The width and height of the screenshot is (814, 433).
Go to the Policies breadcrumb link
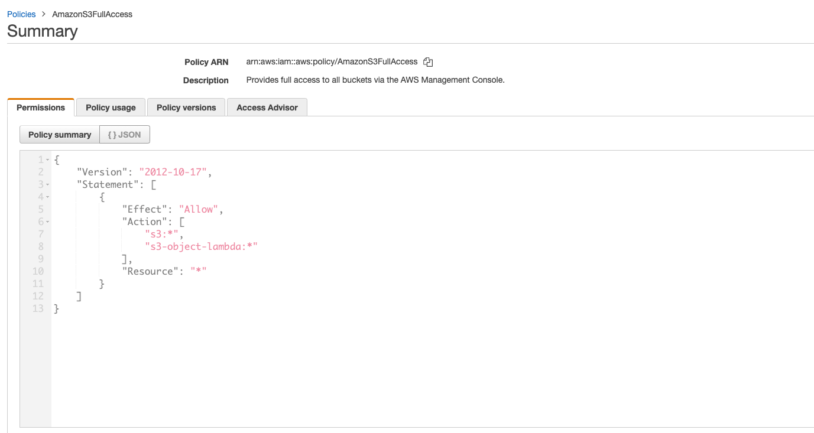point(21,14)
